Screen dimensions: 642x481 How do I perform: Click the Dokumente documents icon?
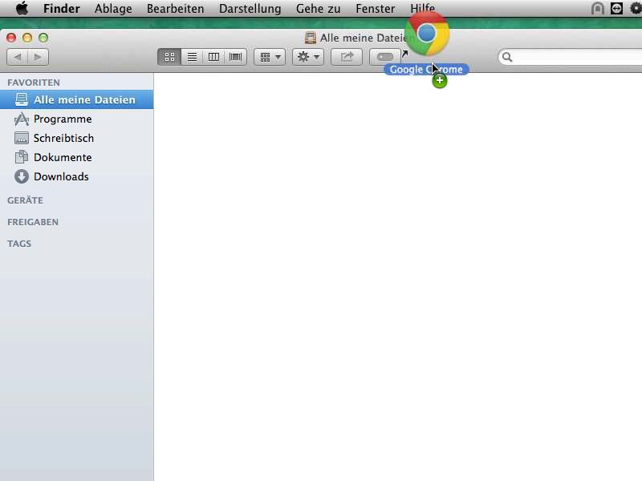(x=22, y=157)
